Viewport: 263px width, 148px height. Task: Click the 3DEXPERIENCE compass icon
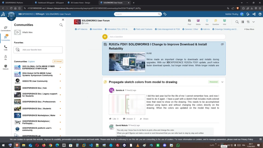pyautogui.click(x=11, y=16)
